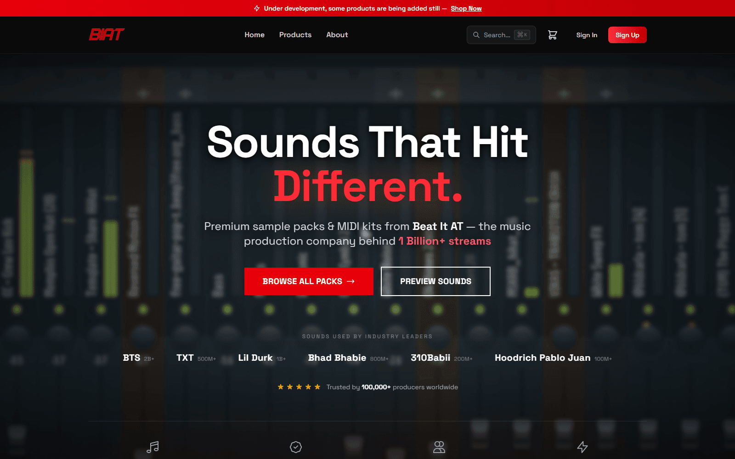Click the Lil Durk artist name
Screen dimensions: 735x459
coord(255,358)
